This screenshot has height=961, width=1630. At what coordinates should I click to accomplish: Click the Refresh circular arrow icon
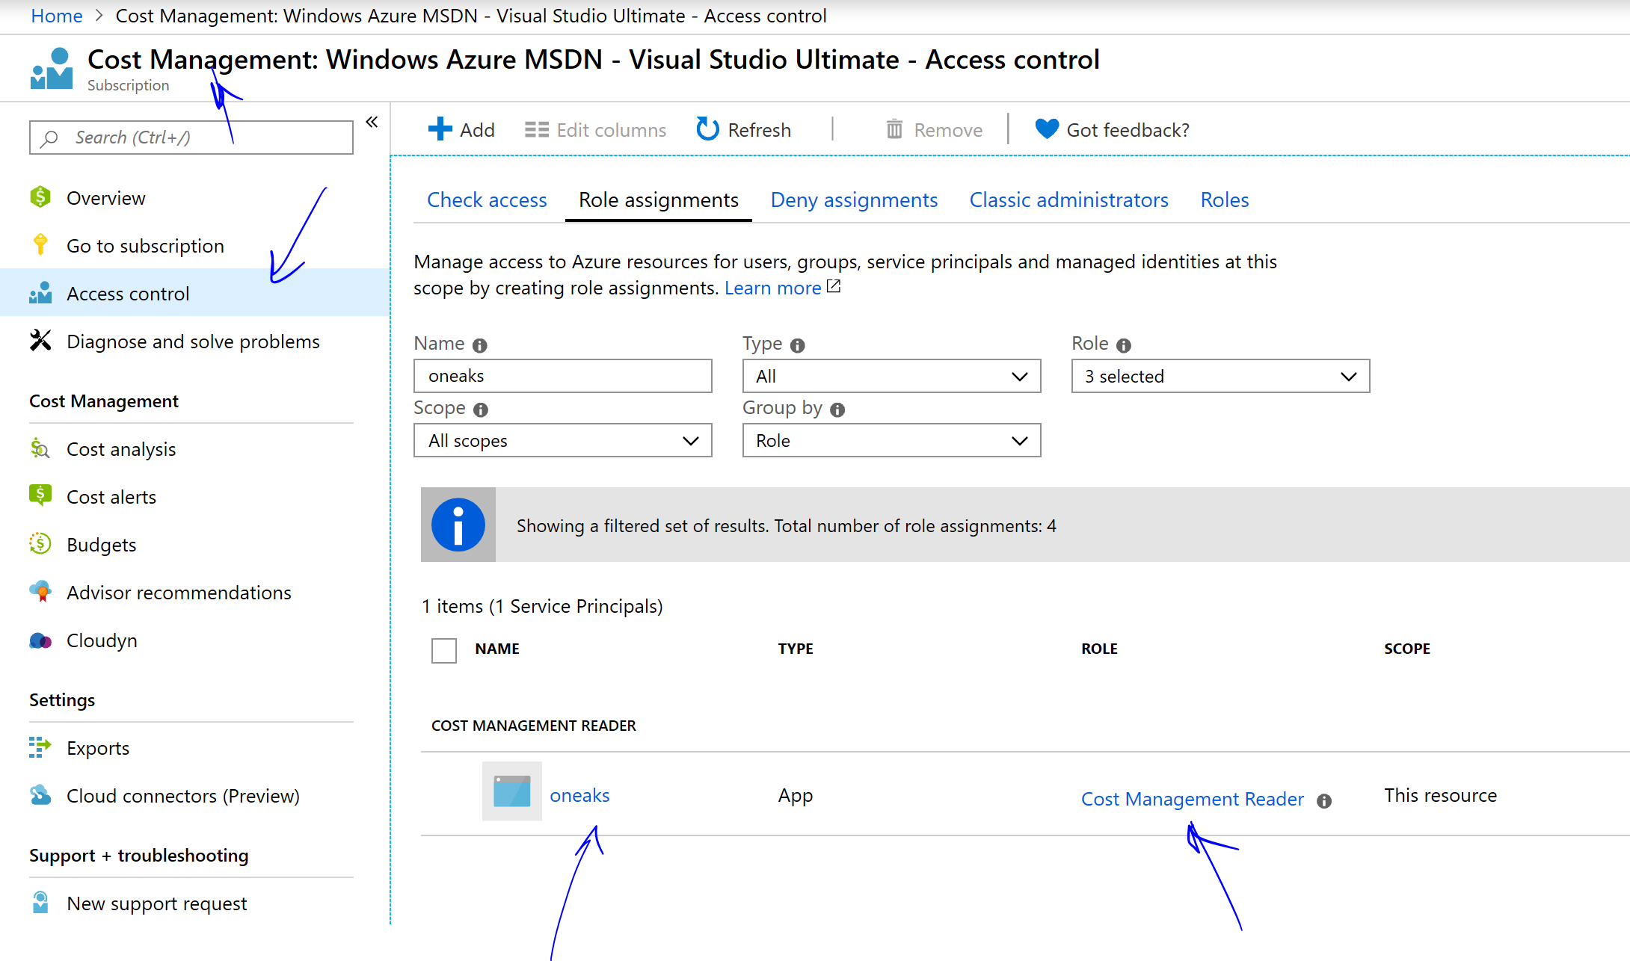point(707,129)
